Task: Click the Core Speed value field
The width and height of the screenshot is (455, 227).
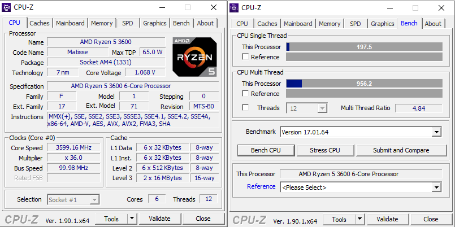Action: [73, 147]
